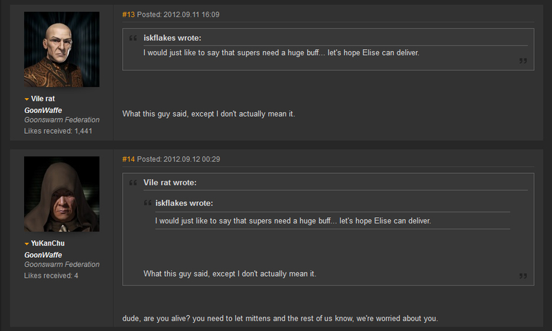The image size is (552, 331).
Task: Click nested opening quote icon beside iskflakes wrote
Action: [148, 203]
